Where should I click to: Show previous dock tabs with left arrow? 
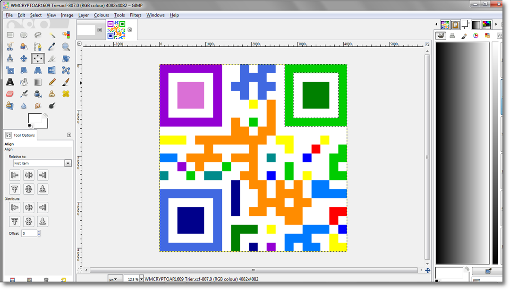tap(436, 25)
